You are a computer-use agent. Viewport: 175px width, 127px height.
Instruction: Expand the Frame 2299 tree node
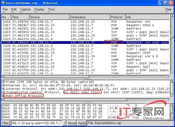click(3, 82)
